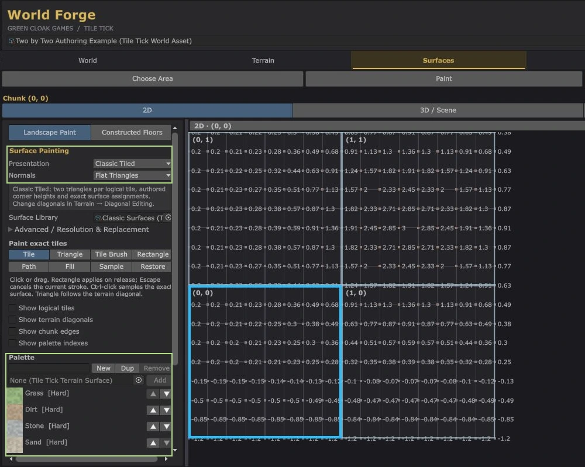Click the horizontal scroll-left arrow
The width and height of the screenshot is (585, 467).
[x=11, y=459]
